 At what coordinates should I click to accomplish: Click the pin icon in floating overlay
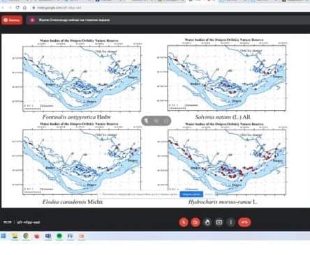tap(147, 121)
